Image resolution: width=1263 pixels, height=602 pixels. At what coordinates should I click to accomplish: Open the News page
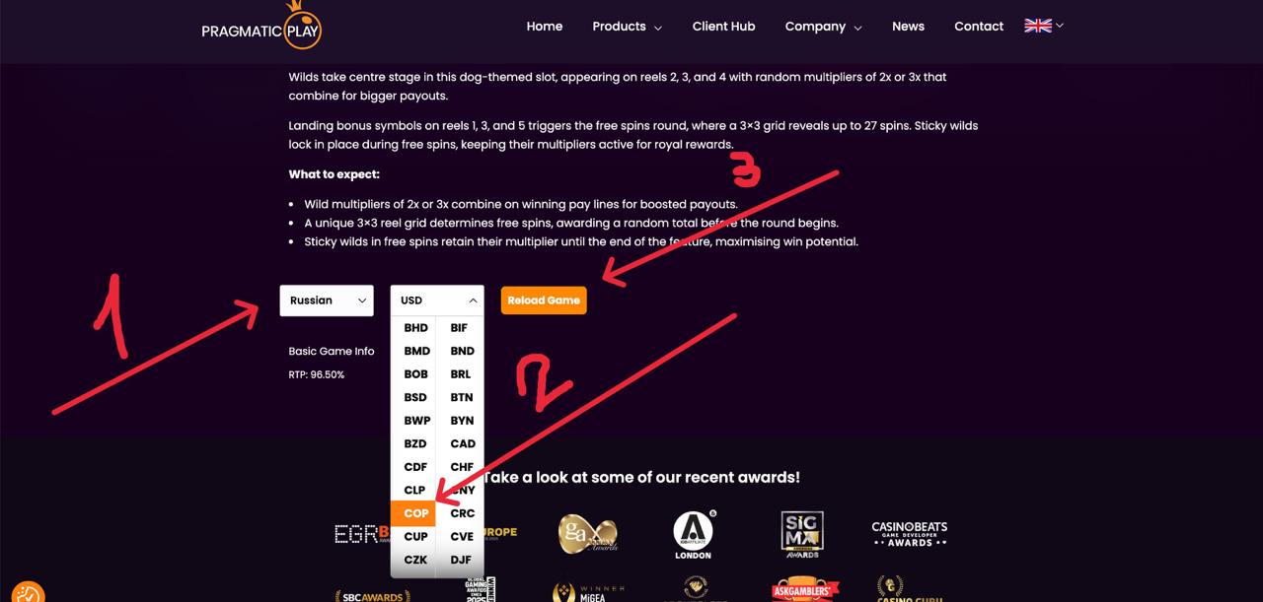(908, 27)
